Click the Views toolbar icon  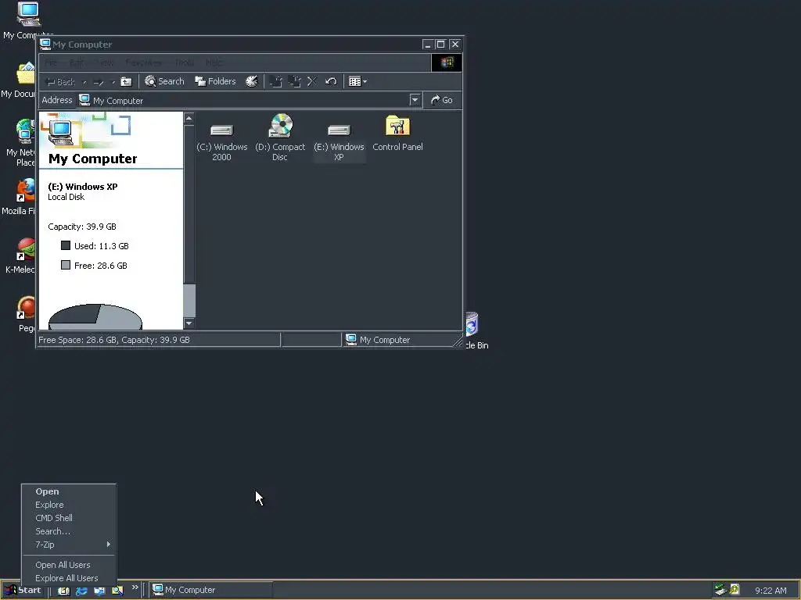coord(354,81)
